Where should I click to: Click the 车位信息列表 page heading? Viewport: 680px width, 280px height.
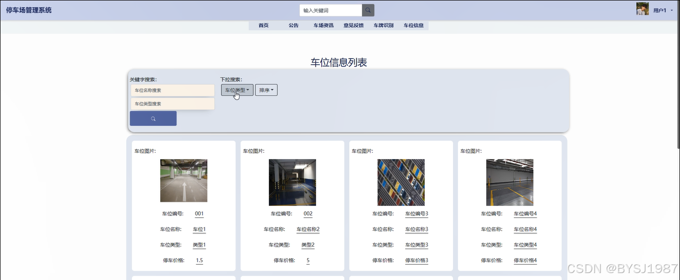tap(339, 62)
